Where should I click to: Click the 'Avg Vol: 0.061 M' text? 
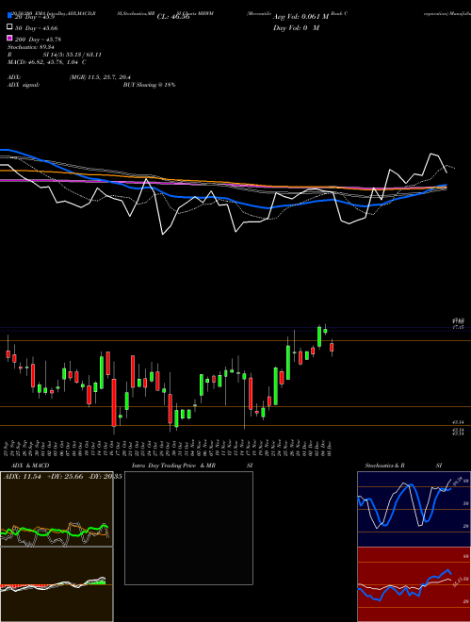(x=300, y=17)
